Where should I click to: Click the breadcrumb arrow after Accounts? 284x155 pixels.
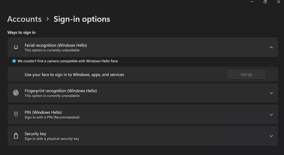pyautogui.click(x=47, y=19)
